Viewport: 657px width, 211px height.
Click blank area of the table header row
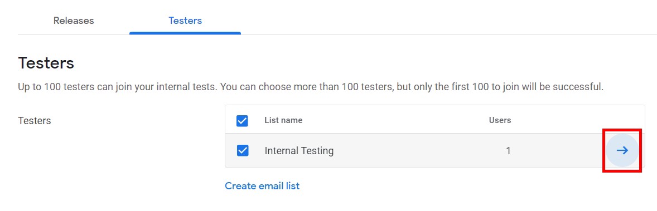[394, 120]
